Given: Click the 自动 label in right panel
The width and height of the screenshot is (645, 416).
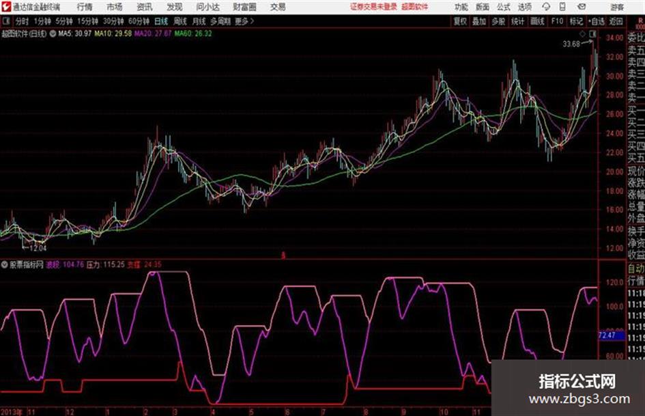Looking at the screenshot, I should tap(636, 268).
